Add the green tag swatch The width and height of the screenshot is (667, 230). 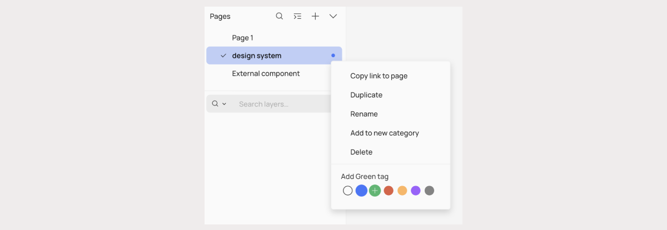(x=375, y=191)
